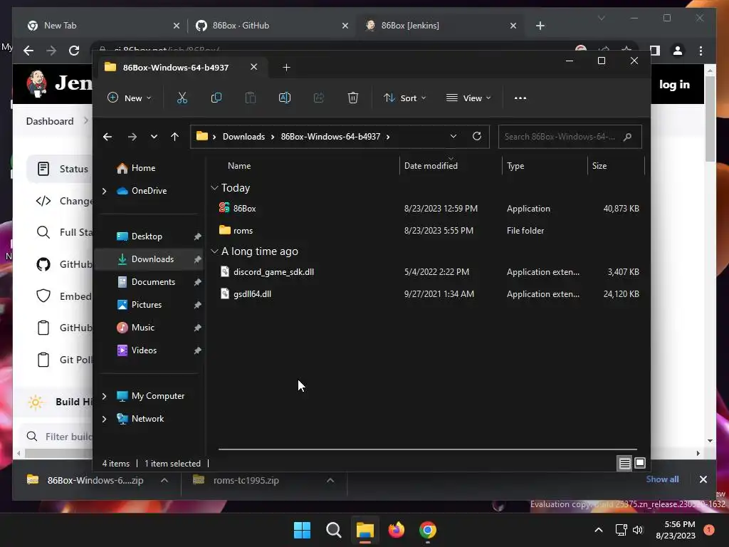Go back in Chrome browser
Screen dimensions: 729x547
tap(28, 51)
